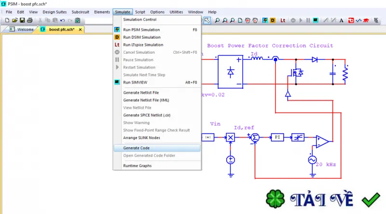The width and height of the screenshot is (386, 214).
Task: Click the red Lt LTspice toolbar icon
Action: (283, 20)
